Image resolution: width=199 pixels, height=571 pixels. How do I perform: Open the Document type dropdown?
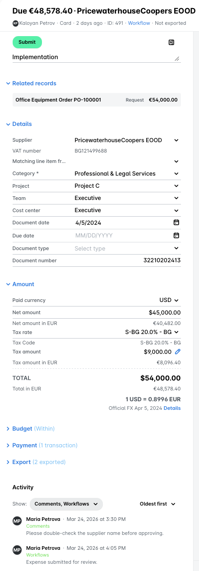[127, 248]
